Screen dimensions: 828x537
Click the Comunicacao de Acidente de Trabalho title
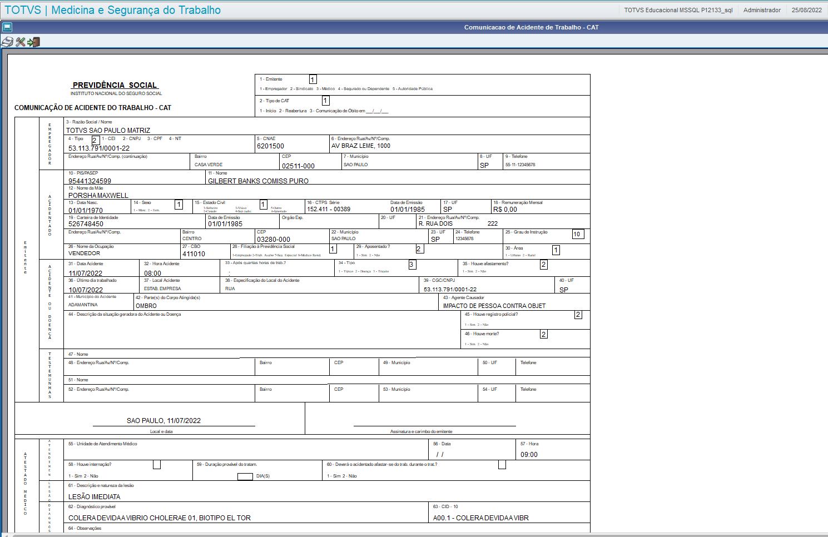531,27
